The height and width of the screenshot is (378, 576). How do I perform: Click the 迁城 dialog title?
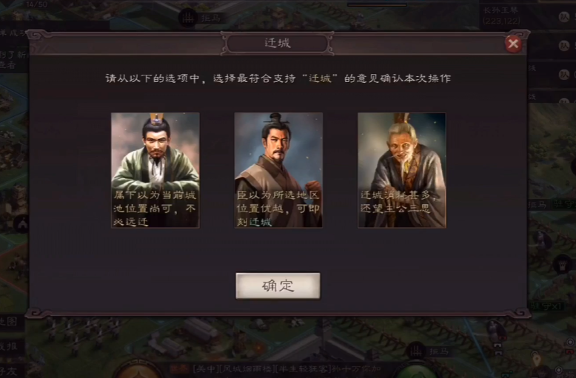point(278,44)
